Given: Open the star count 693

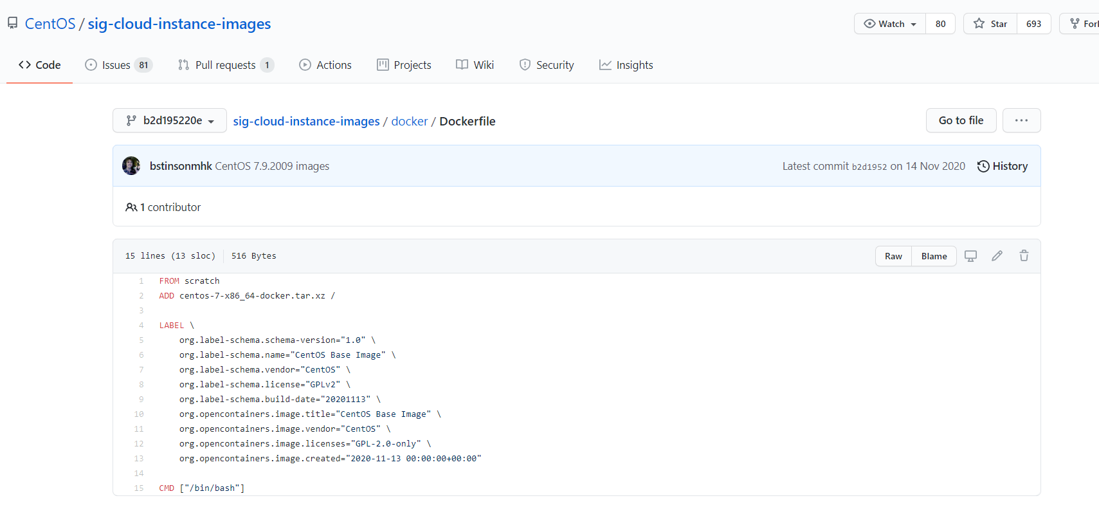Looking at the screenshot, I should (x=1033, y=24).
